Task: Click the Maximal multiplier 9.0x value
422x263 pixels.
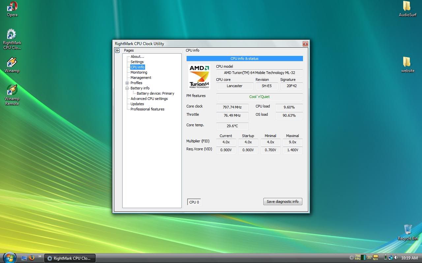Action: (292, 142)
